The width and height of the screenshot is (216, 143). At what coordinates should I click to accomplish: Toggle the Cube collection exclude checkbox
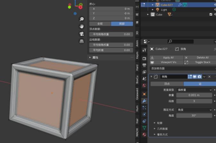pyautogui.click(x=211, y=14)
